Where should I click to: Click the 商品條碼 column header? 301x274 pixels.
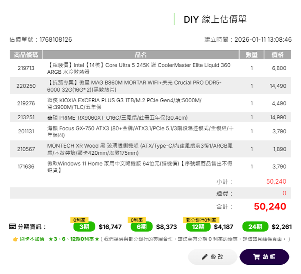[26, 54]
